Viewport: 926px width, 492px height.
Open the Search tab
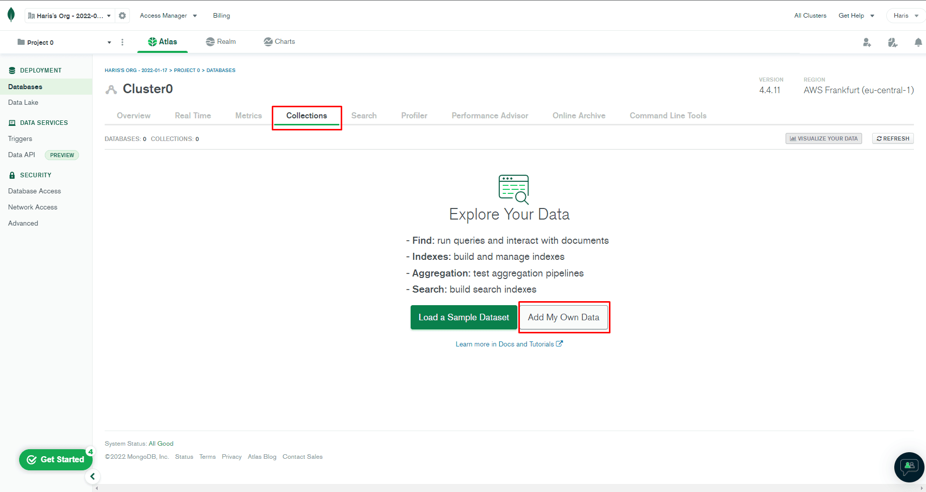point(364,116)
